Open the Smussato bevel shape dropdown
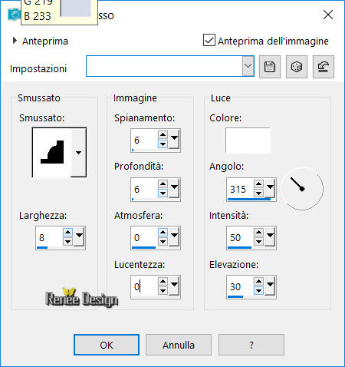Image resolution: width=345 pixels, height=367 pixels. coord(78,153)
